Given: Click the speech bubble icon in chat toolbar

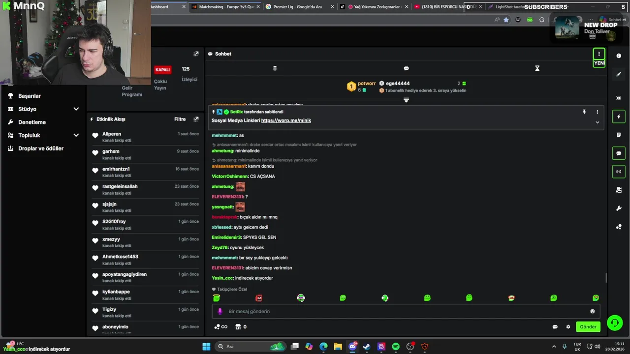Looking at the screenshot, I should pyautogui.click(x=406, y=68).
